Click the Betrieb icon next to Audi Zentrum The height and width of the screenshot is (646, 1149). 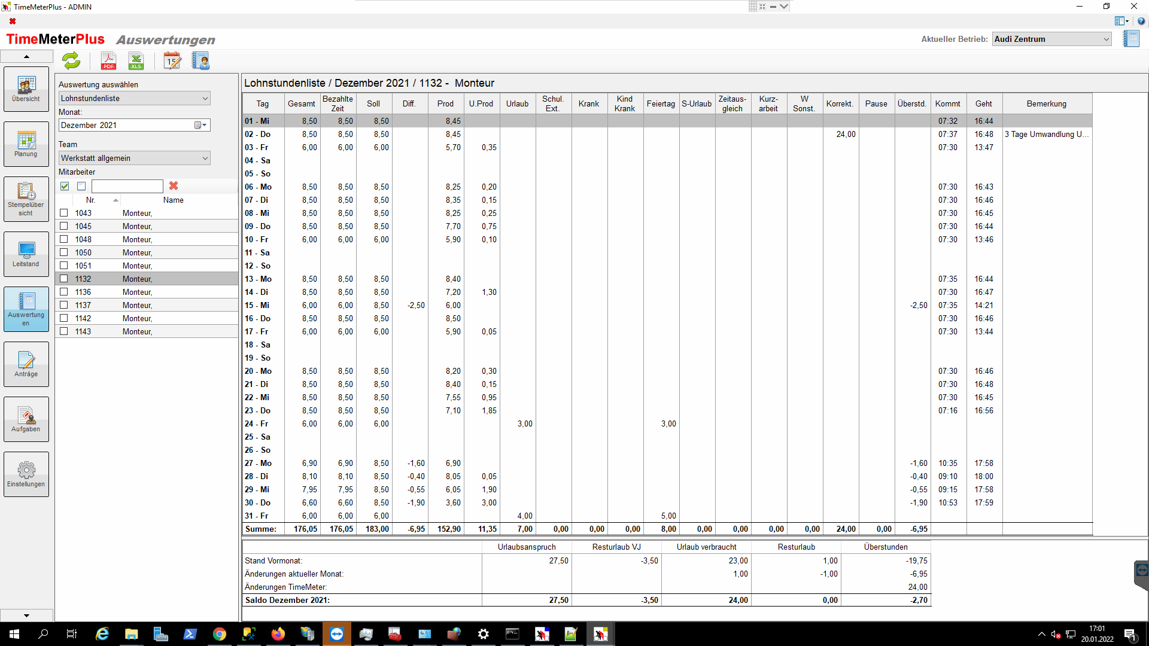[x=1131, y=39]
